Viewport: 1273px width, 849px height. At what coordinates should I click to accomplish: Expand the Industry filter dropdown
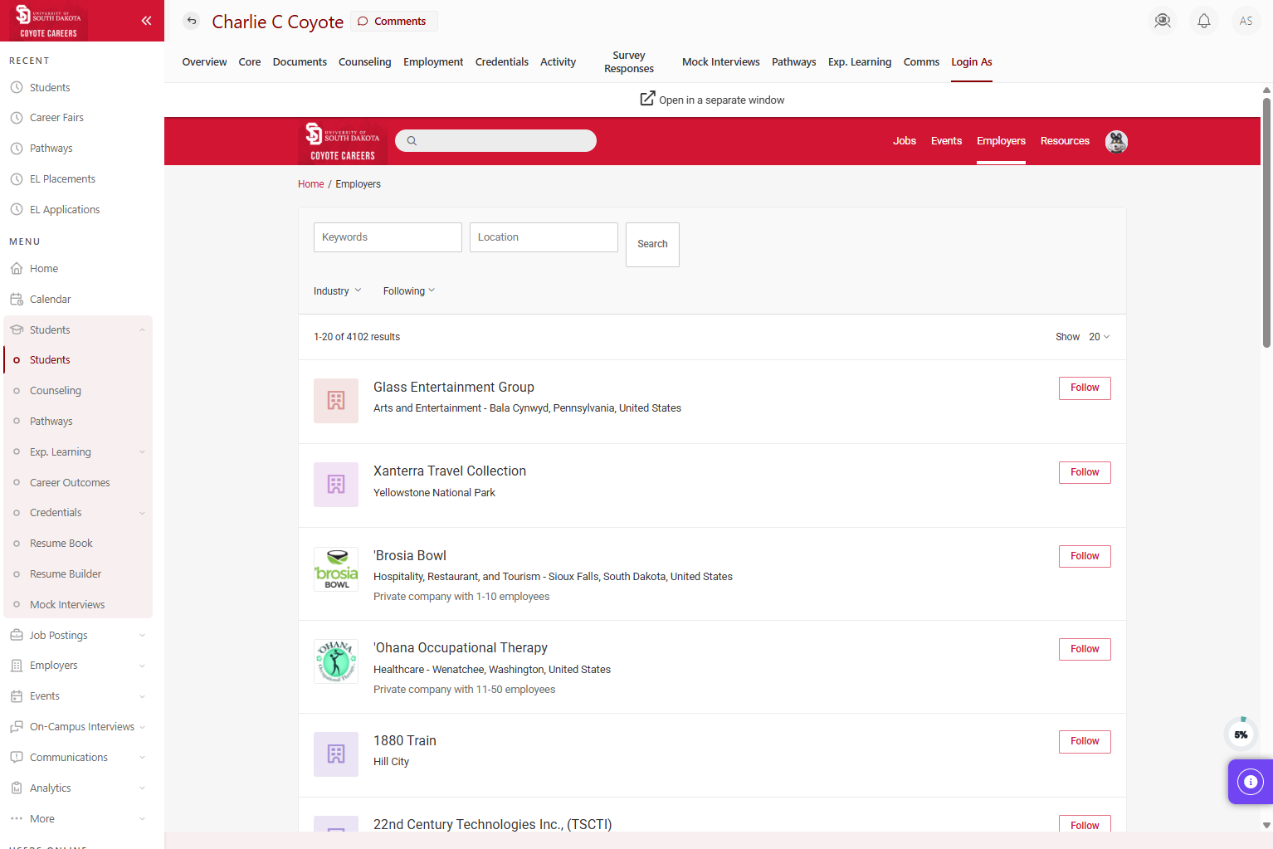click(337, 291)
